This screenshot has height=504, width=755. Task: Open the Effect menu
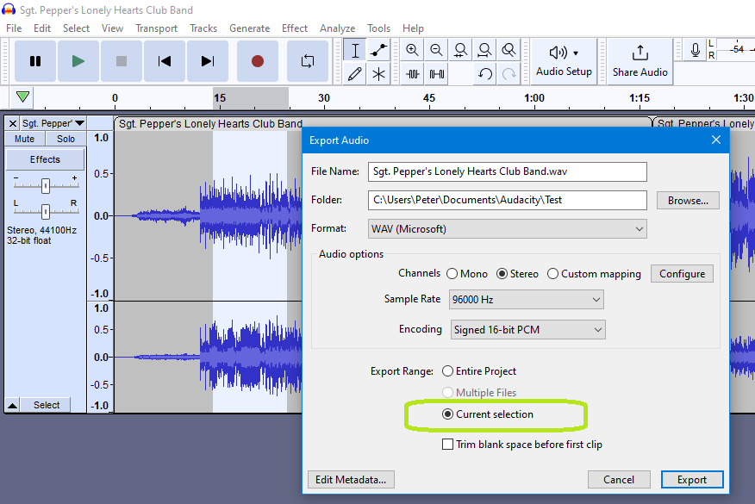tap(295, 28)
